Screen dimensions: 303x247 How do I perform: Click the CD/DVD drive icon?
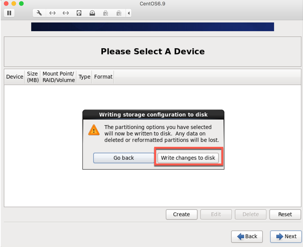click(x=92, y=13)
